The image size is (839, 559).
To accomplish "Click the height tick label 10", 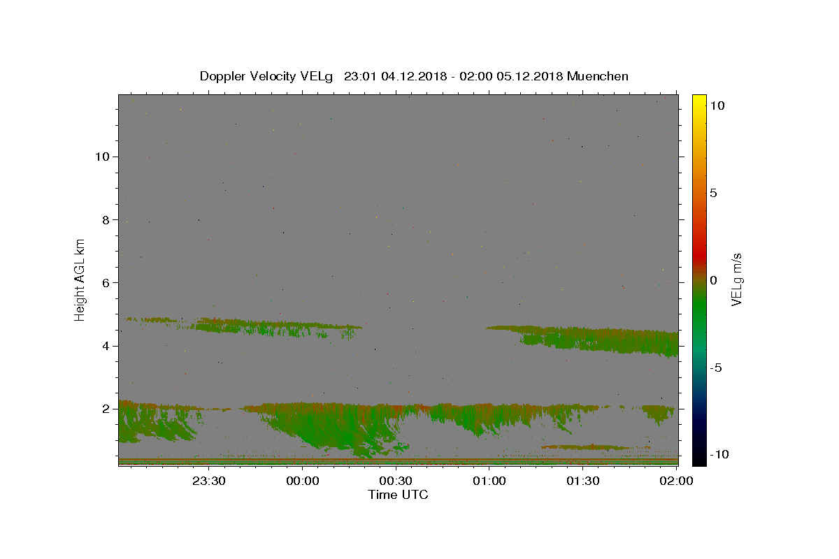I will pyautogui.click(x=102, y=157).
